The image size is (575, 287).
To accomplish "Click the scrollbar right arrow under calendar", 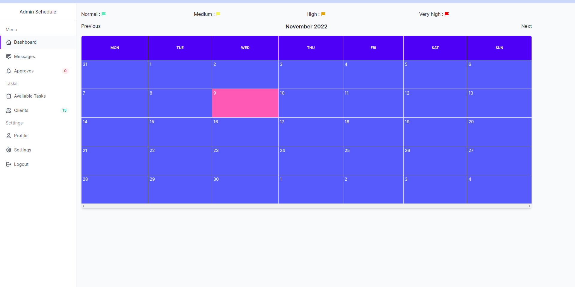I will click(529, 206).
